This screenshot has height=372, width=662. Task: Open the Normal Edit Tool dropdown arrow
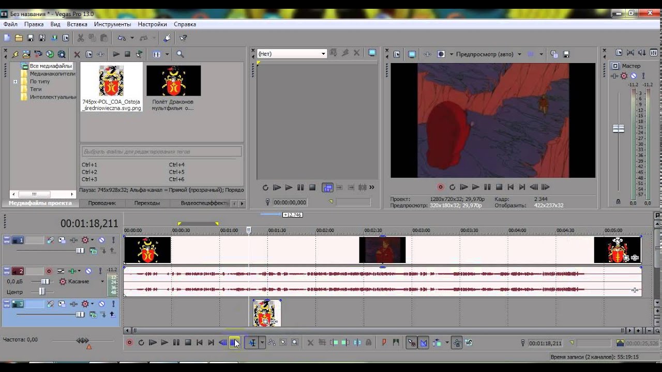262,342
